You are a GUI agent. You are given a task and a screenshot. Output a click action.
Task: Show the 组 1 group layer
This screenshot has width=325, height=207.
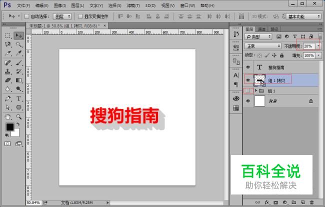tap(248, 91)
